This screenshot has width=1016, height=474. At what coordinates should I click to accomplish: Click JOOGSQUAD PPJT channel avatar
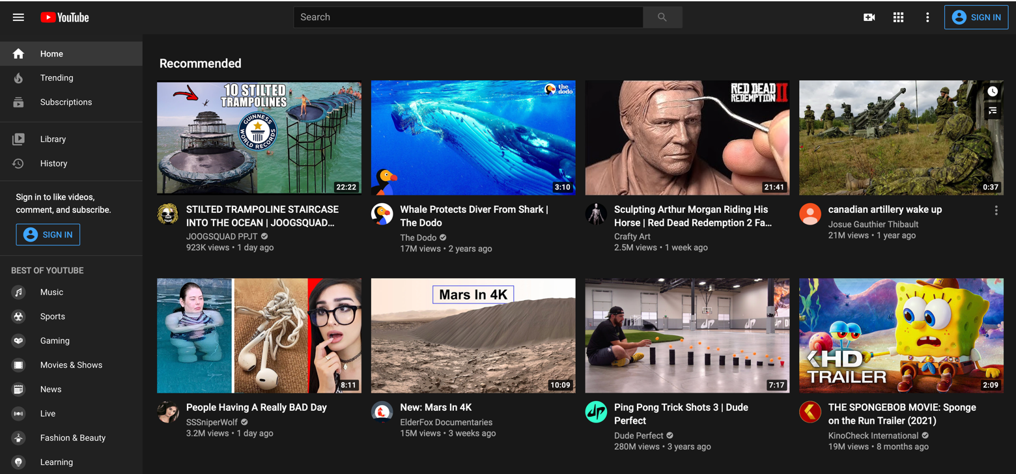tap(168, 214)
